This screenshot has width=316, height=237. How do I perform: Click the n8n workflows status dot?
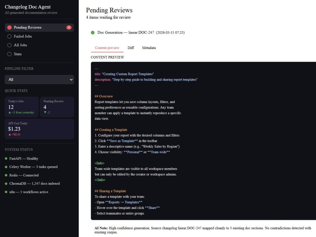click(6, 192)
